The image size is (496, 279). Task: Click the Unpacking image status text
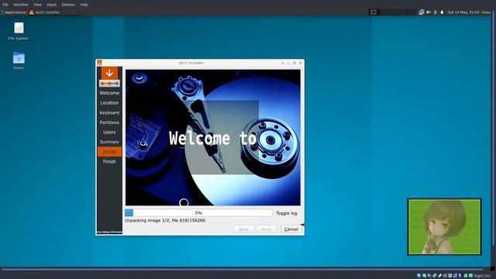click(165, 220)
